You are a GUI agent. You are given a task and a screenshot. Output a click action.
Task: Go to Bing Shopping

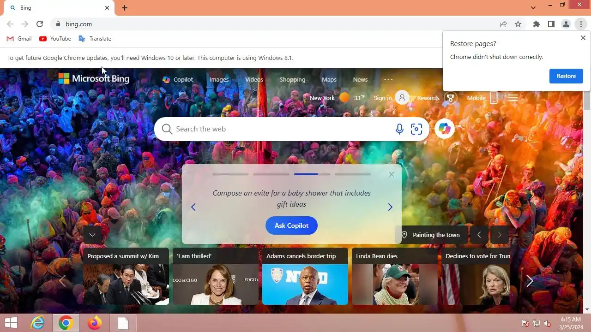[x=292, y=79]
